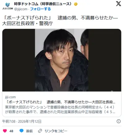Viewport: 124px width, 135px height.
Task: Click the blue reply speech bubble icon
Action: tap(21, 131)
